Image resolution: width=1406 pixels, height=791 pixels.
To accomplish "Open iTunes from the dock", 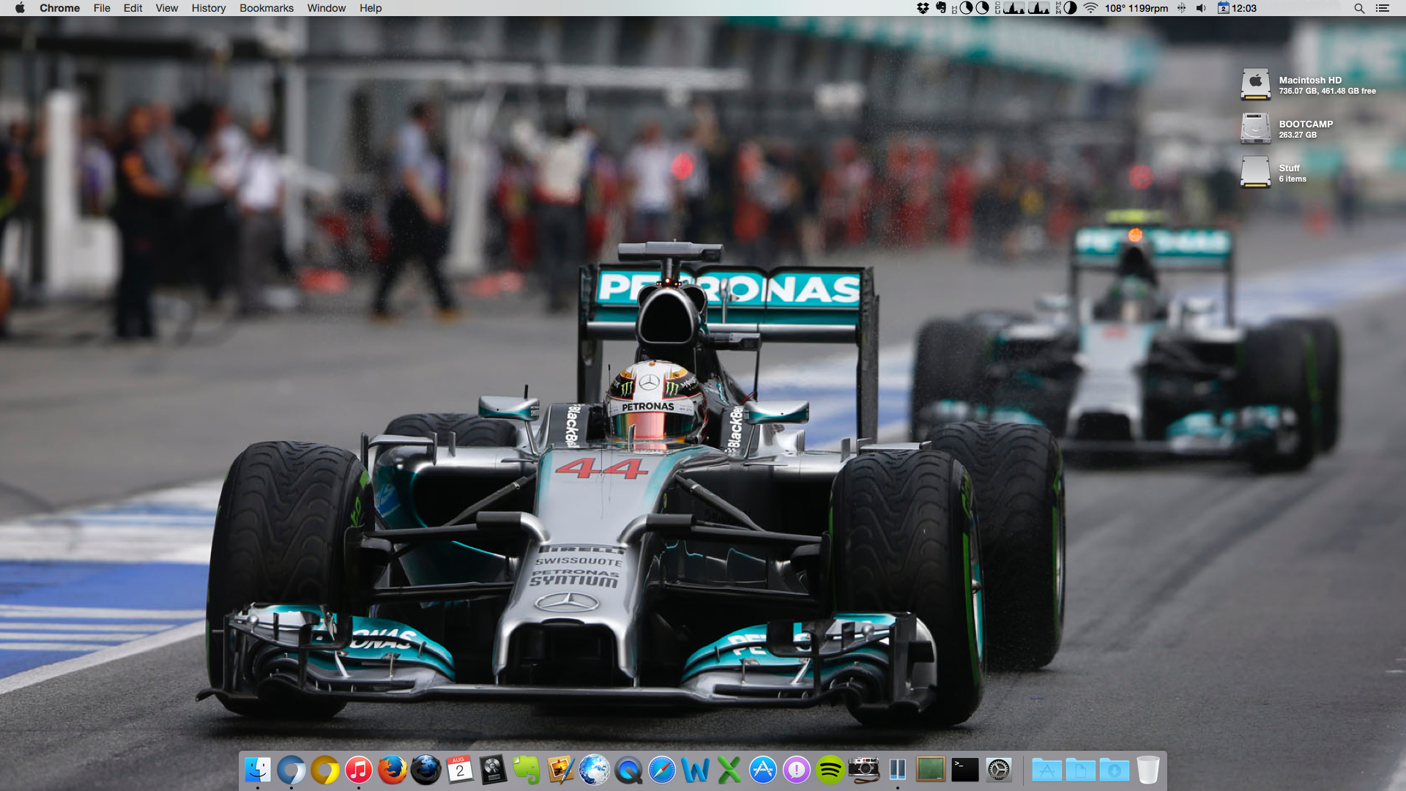I will 359,770.
